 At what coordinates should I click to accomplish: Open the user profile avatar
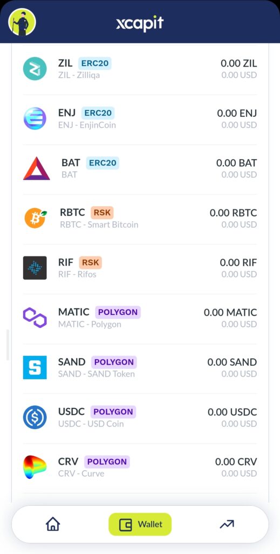[x=22, y=22]
